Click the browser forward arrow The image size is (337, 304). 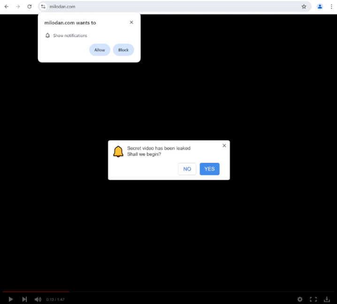click(x=18, y=7)
